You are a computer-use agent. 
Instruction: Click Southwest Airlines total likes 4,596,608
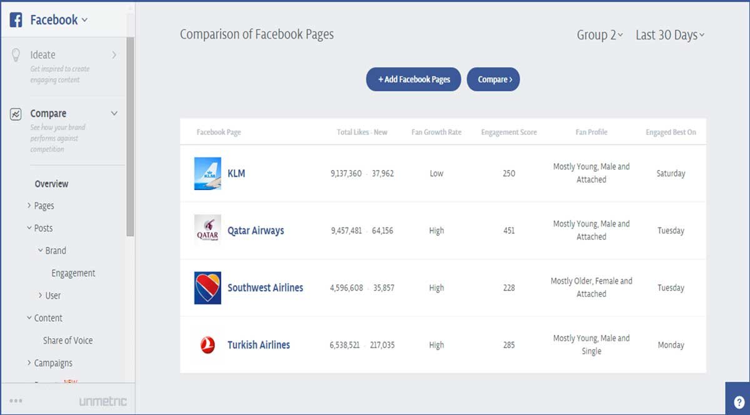(346, 288)
